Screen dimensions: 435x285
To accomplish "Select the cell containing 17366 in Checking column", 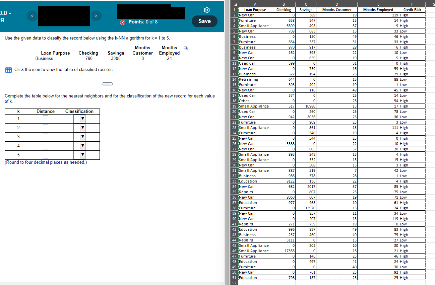I will [x=284, y=251].
